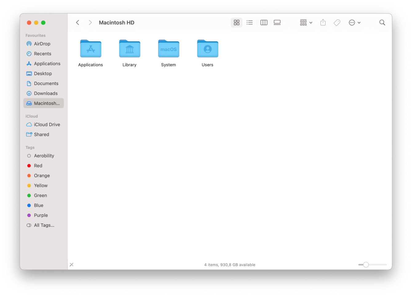Show files tagged Red

[38, 165]
